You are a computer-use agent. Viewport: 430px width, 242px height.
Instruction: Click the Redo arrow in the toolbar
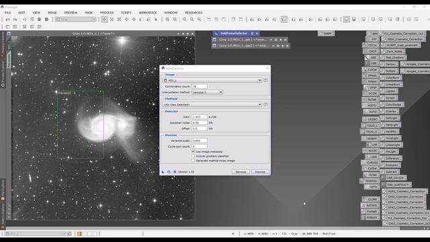coord(15,19)
